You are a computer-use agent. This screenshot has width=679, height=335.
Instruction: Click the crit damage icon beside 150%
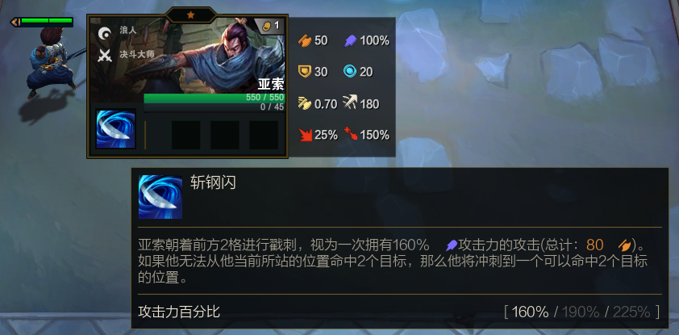(351, 134)
